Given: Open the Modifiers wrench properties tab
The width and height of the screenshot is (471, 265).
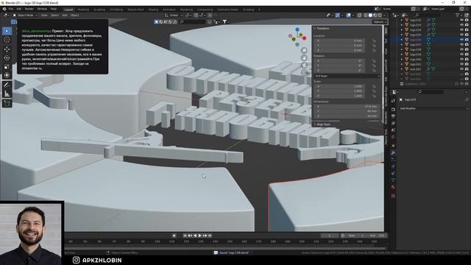Looking at the screenshot, I should click(x=393, y=152).
